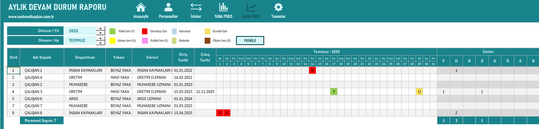The image size is (539, 129).
Task: Click the Ücretli İzin legend swatch
Action: point(208,31)
